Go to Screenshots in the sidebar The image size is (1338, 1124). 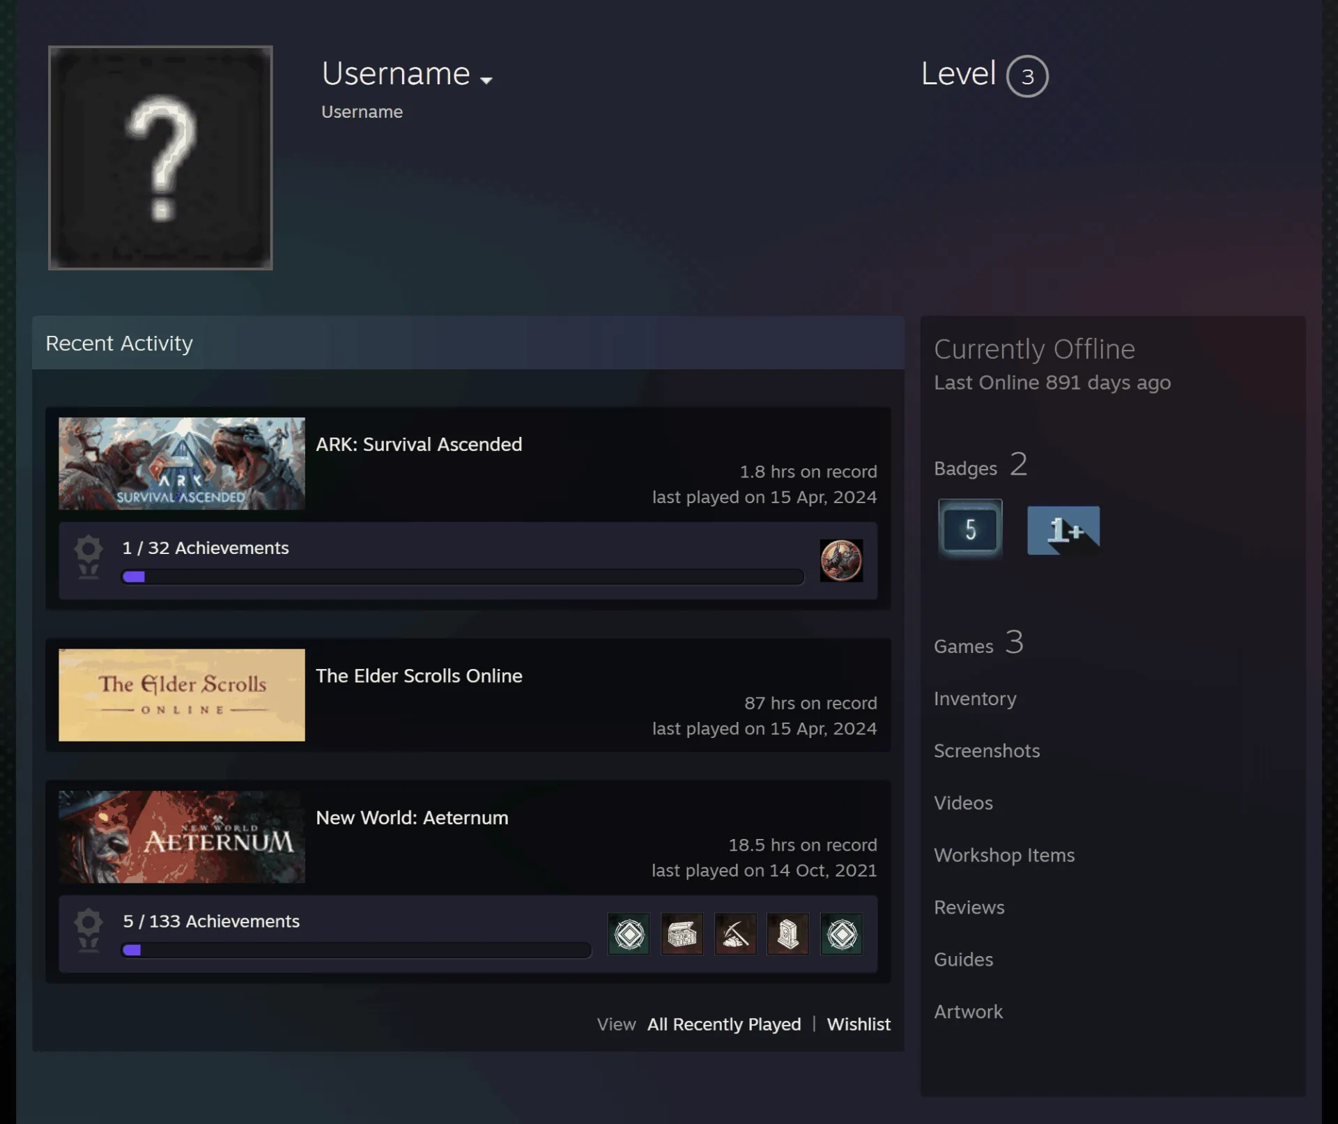987,751
